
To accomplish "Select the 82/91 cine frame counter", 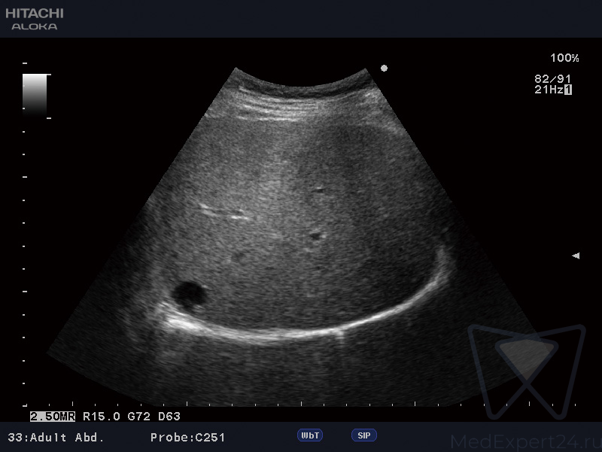I will coord(552,78).
